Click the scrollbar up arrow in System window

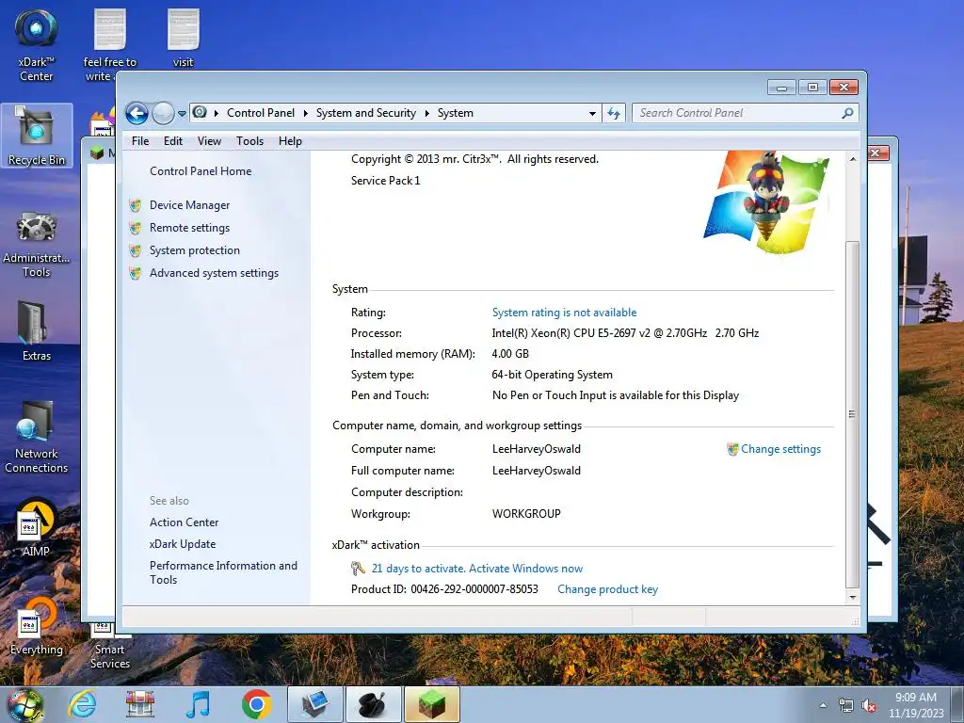click(x=852, y=159)
